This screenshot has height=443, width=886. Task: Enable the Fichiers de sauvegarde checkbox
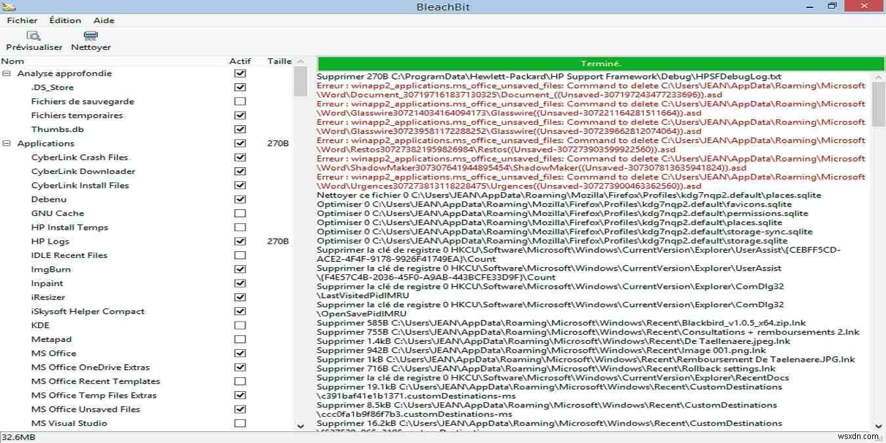[240, 101]
